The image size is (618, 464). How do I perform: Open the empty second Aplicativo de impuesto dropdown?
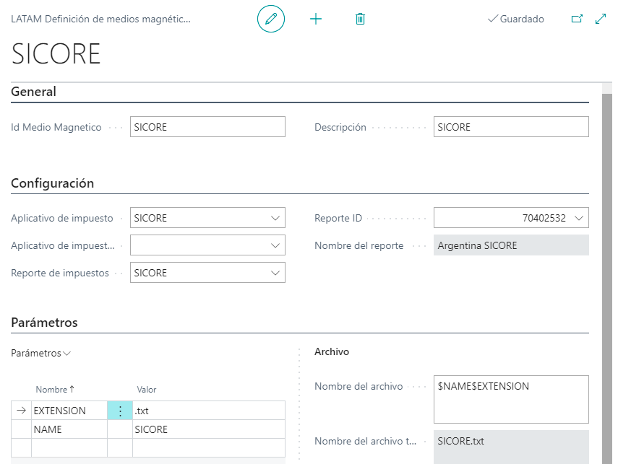tap(275, 245)
